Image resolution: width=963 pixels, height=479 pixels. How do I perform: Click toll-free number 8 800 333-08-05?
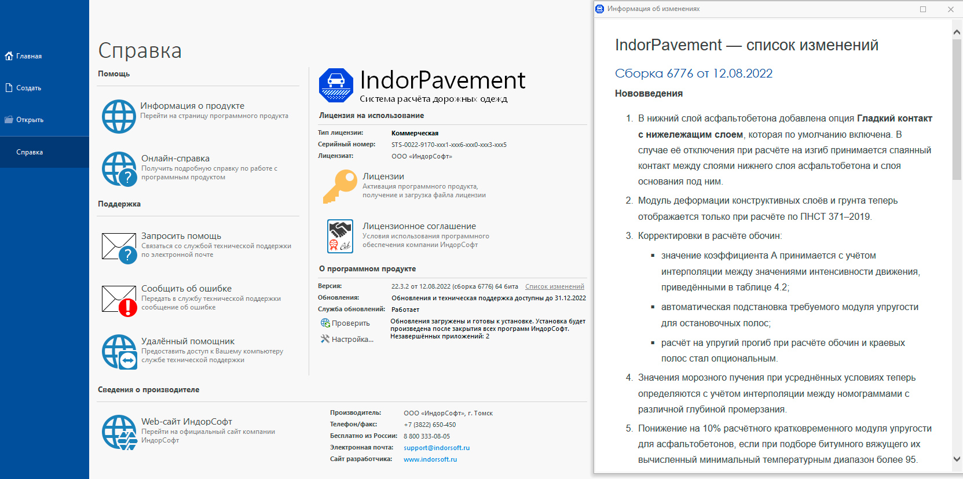427,436
